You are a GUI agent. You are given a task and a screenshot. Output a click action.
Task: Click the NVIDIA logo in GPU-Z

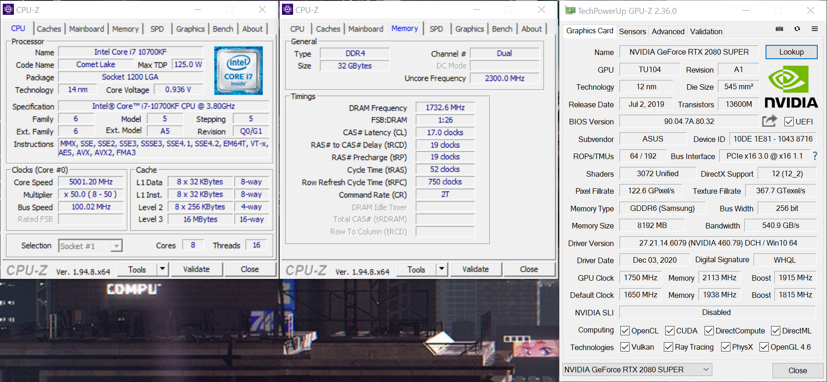(791, 87)
